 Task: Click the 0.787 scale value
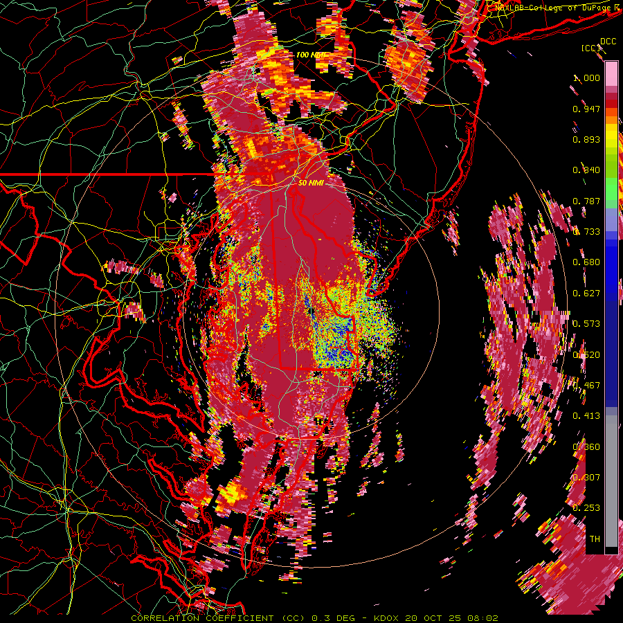coord(586,201)
